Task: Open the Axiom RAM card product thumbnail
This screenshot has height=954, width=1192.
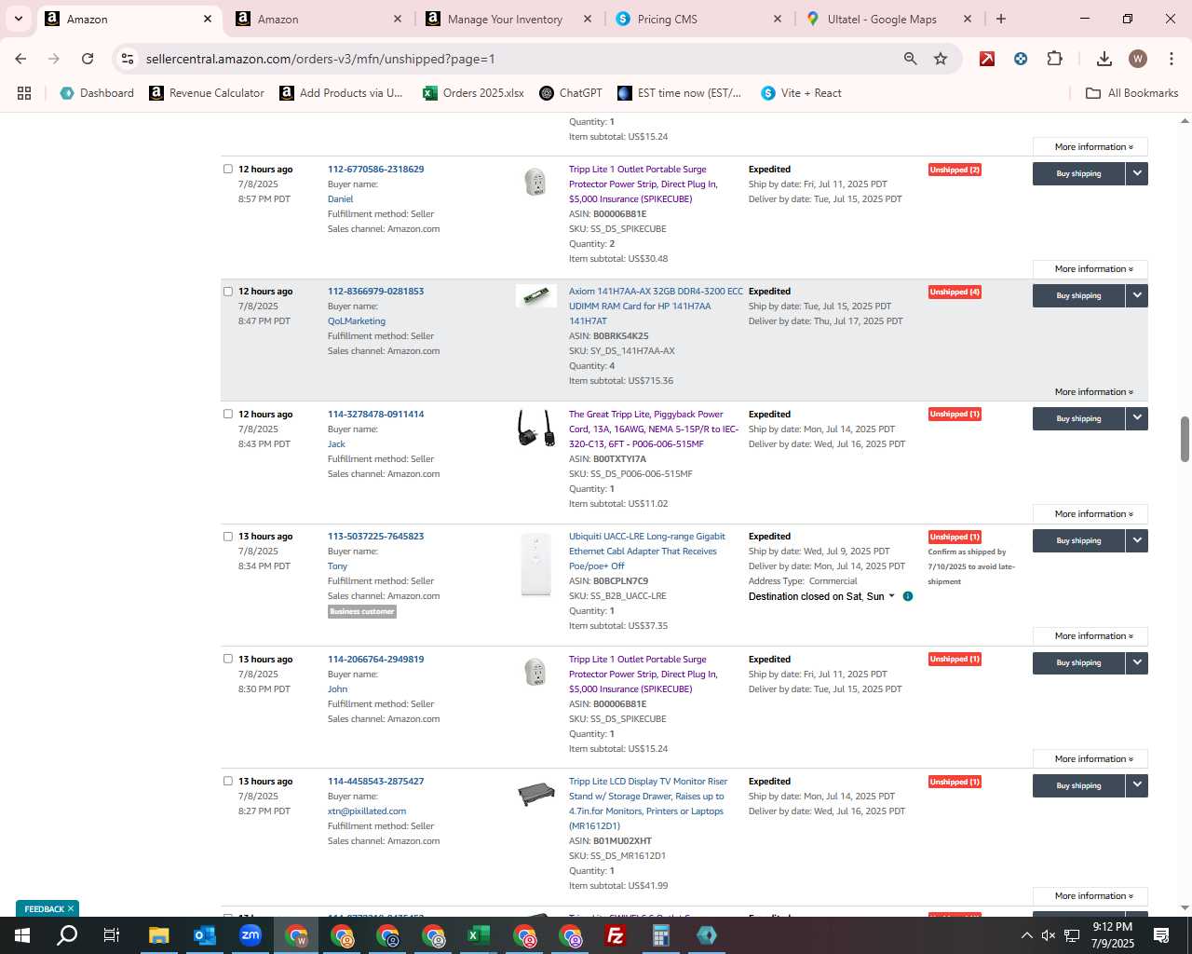Action: (536, 296)
